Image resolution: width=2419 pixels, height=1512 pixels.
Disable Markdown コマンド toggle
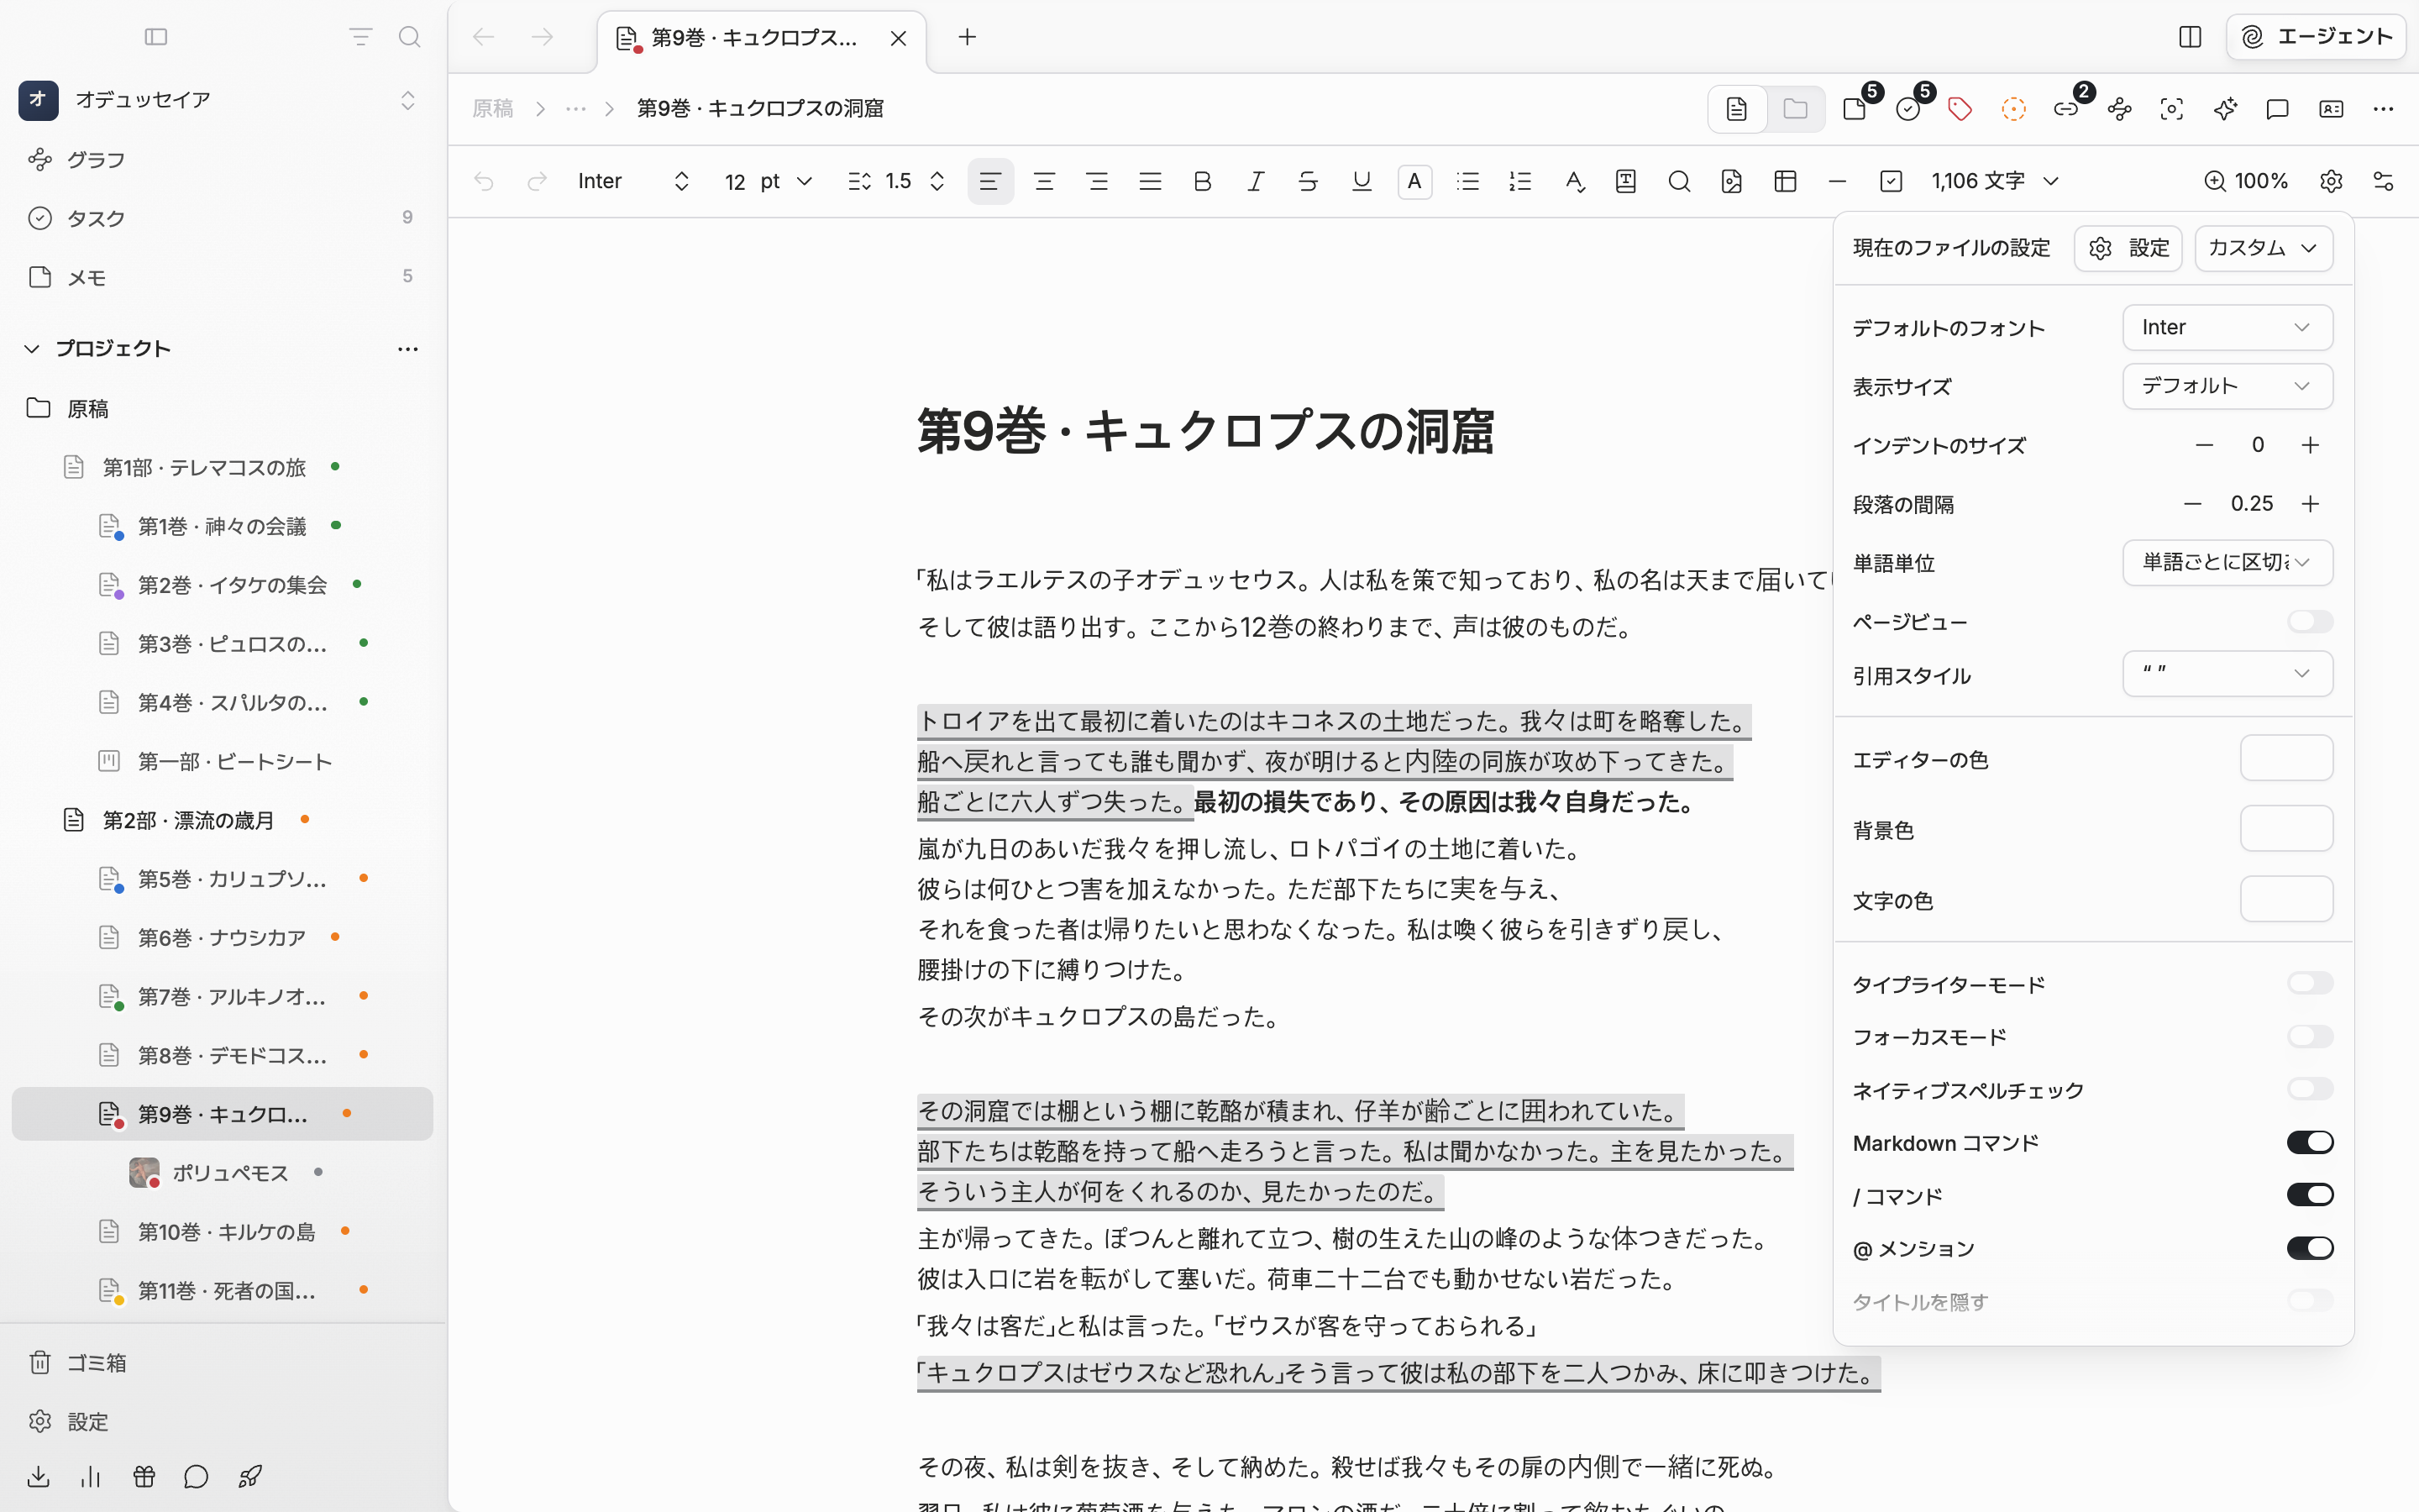coord(2310,1142)
